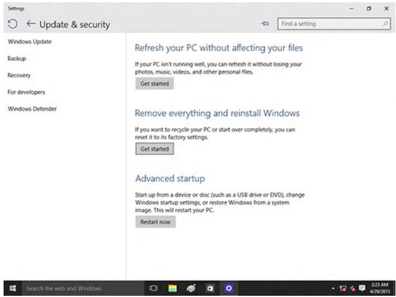Click the taskbar clock and date
This screenshot has width=396, height=297.
[x=380, y=288]
